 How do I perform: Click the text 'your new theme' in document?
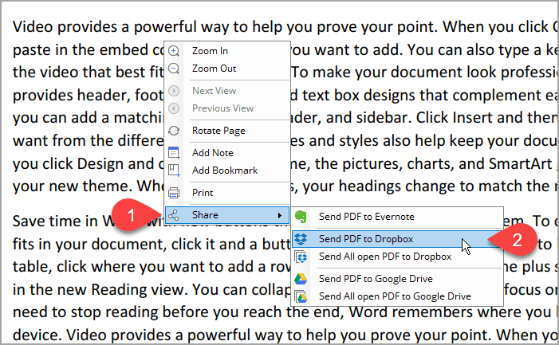(73, 186)
